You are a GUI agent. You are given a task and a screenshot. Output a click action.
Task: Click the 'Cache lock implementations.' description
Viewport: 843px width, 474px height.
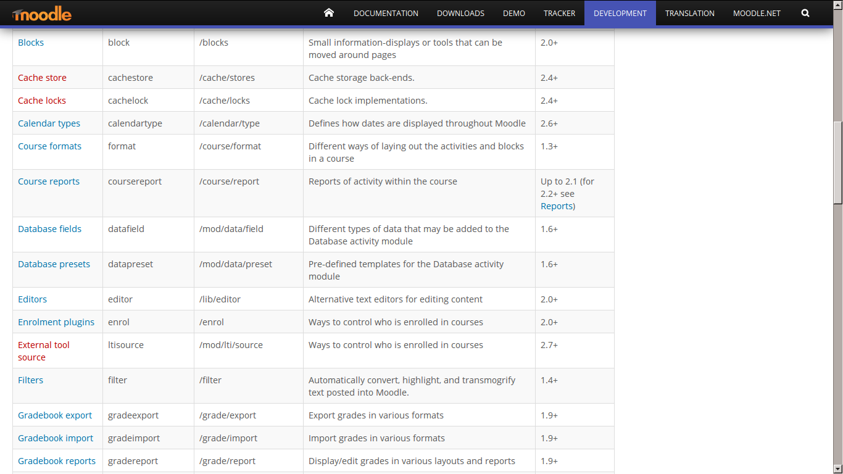coord(368,101)
